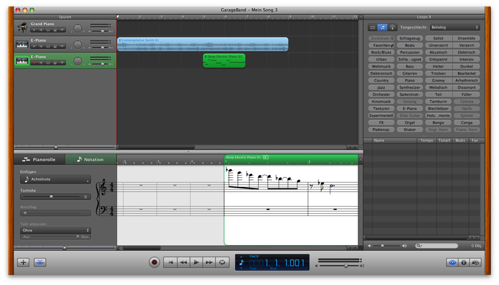499x285 pixels.
Task: Click the add new track plus button
Action: [23, 262]
